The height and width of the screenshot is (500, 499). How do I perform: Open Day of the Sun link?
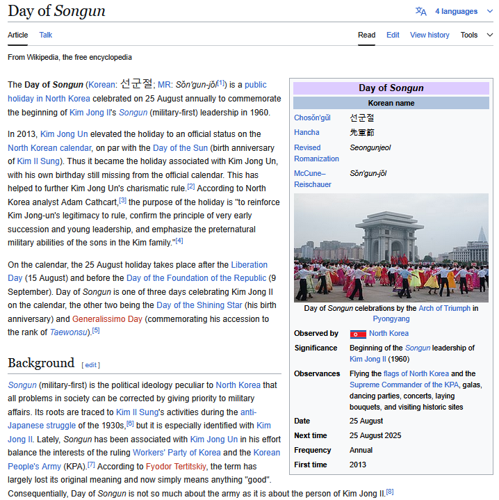point(180,148)
